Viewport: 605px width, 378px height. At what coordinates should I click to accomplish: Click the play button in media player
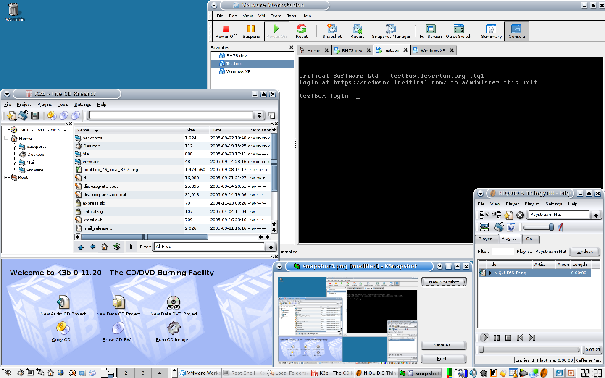tap(485, 338)
